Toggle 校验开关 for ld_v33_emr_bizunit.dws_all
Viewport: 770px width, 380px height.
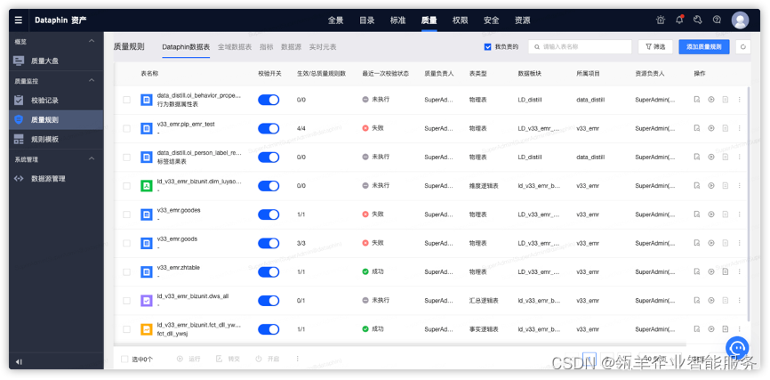click(x=269, y=301)
